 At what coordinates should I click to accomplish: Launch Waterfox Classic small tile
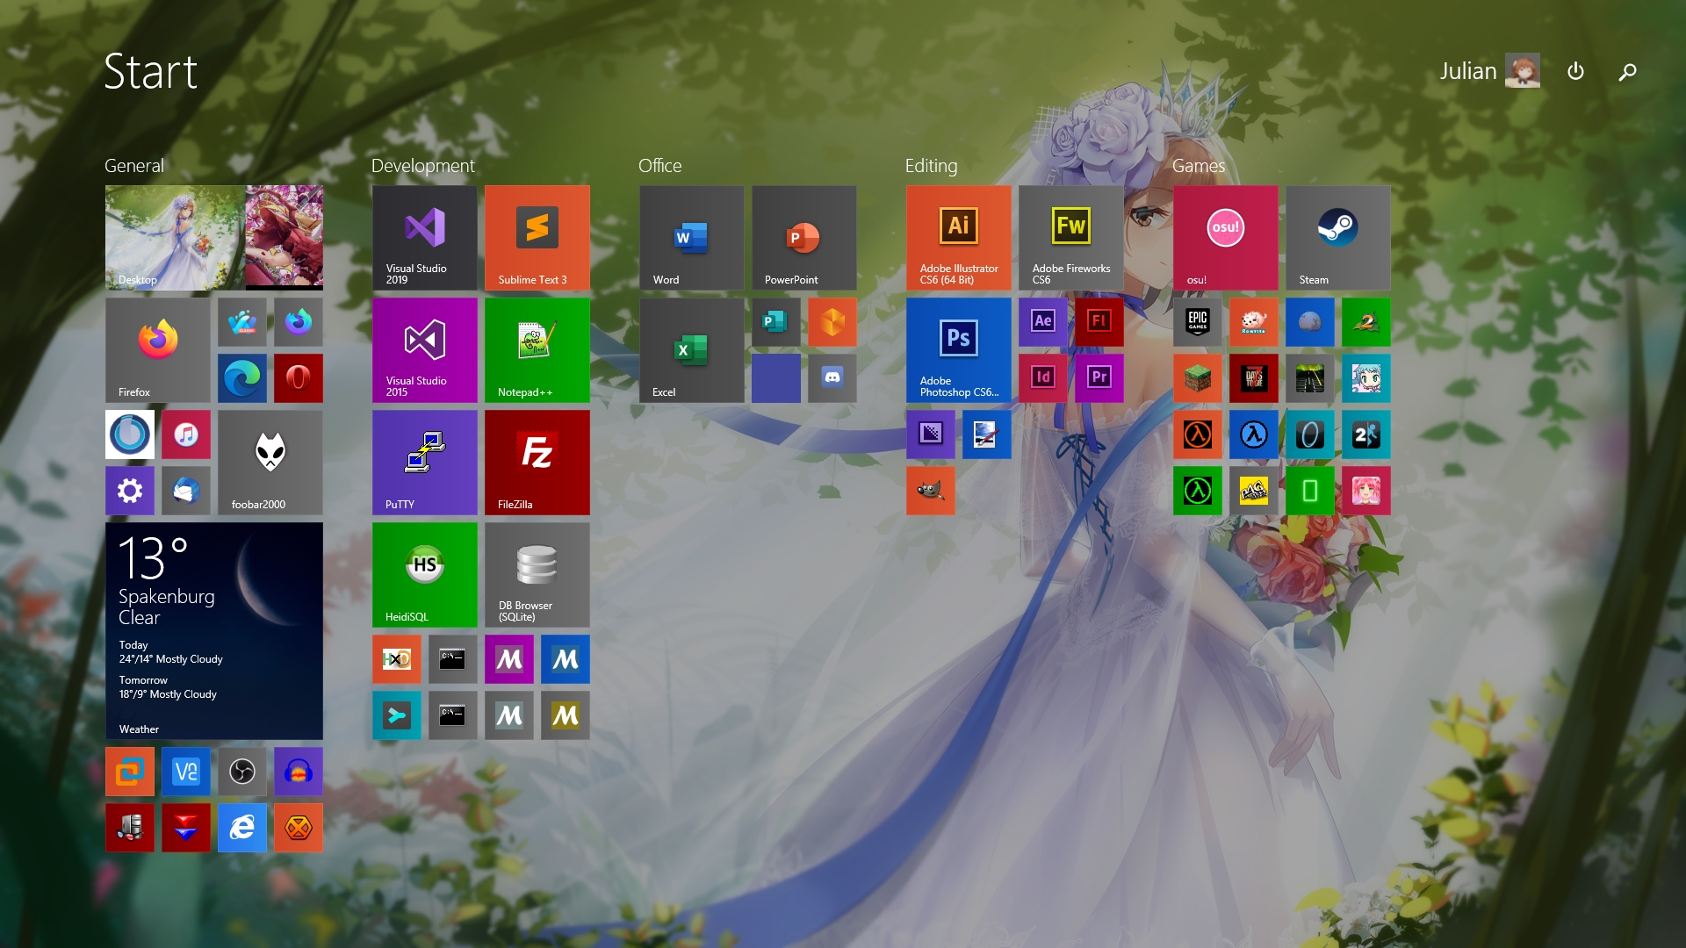pyautogui.click(x=242, y=322)
